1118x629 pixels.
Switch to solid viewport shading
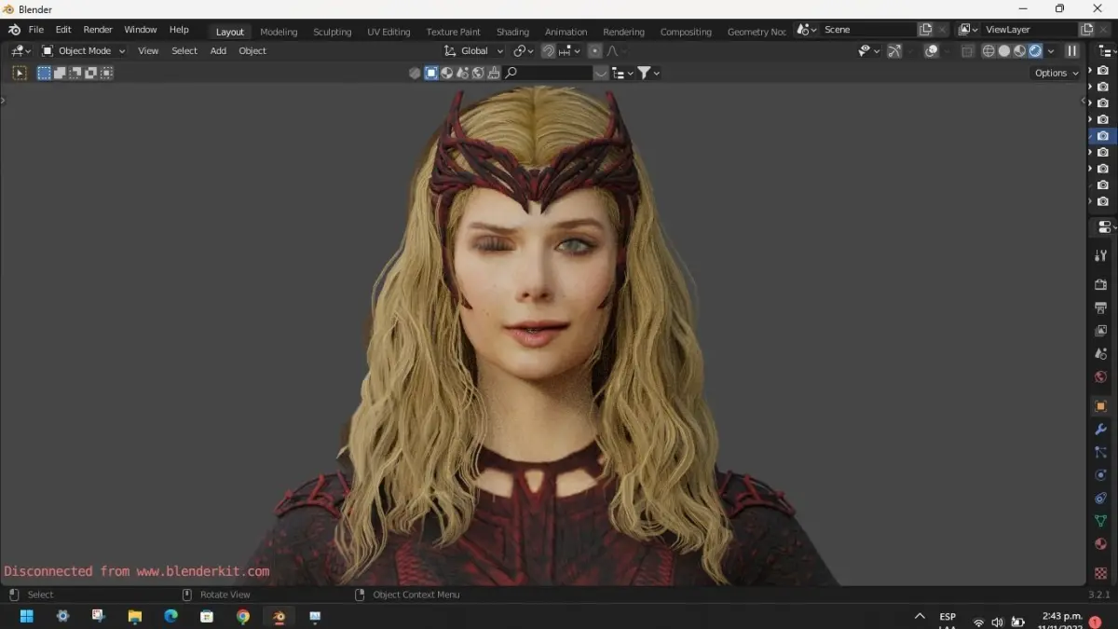coord(1004,51)
